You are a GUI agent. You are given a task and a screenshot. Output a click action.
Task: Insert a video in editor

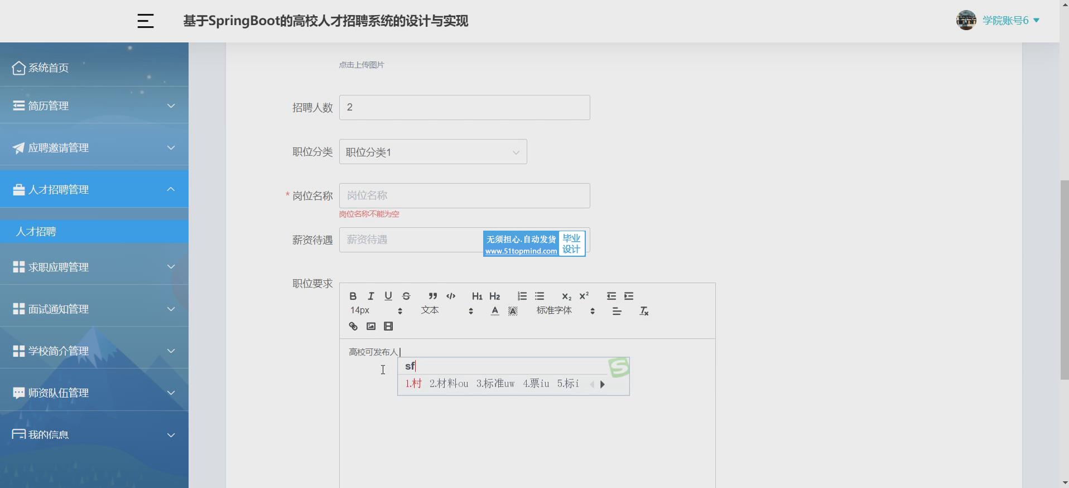tap(388, 326)
